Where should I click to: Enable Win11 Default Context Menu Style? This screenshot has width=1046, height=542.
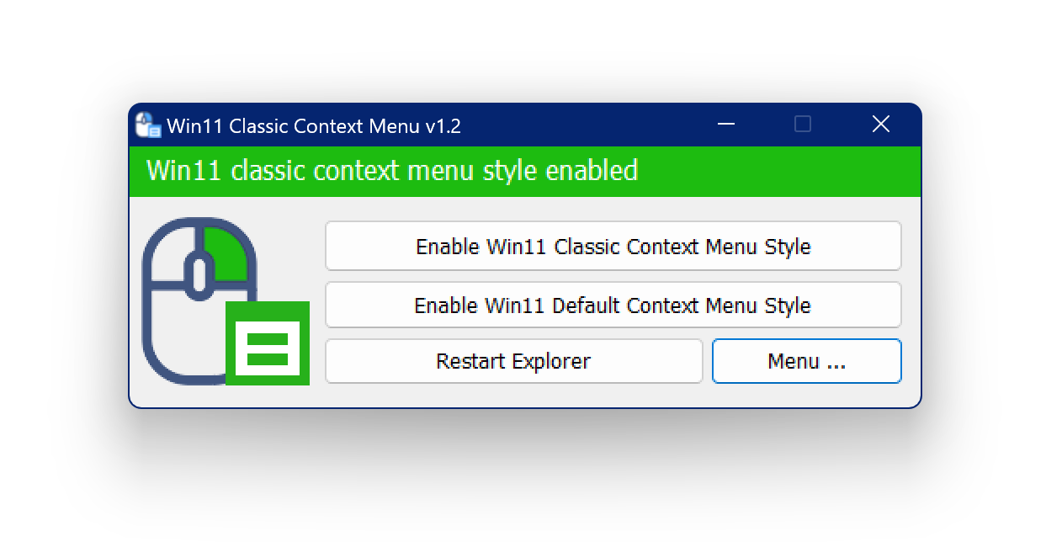click(613, 305)
